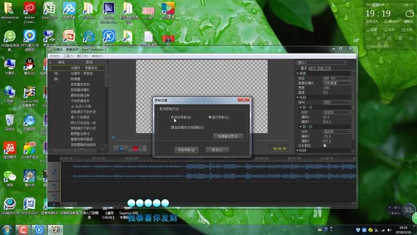Open the Kugou K icon on the taskbar
Viewport: 417px width, 235px height.
pyautogui.click(x=39, y=230)
